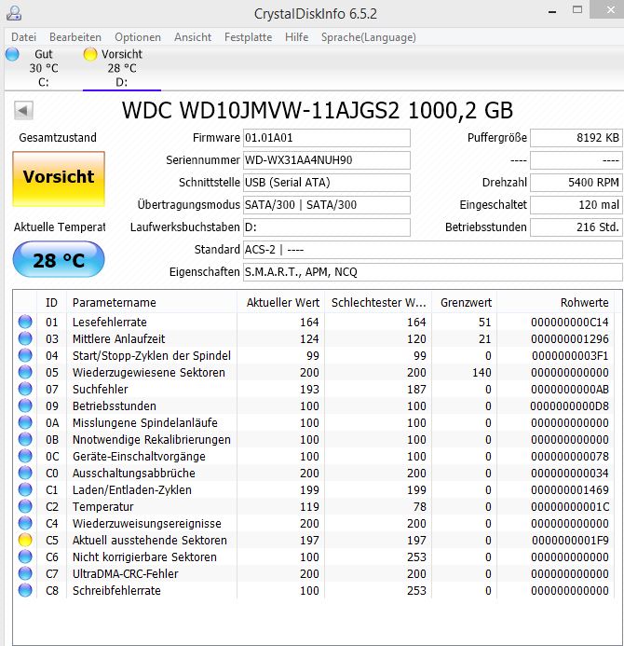Click the Seriennummer field
This screenshot has width=624, height=646.
point(326,159)
